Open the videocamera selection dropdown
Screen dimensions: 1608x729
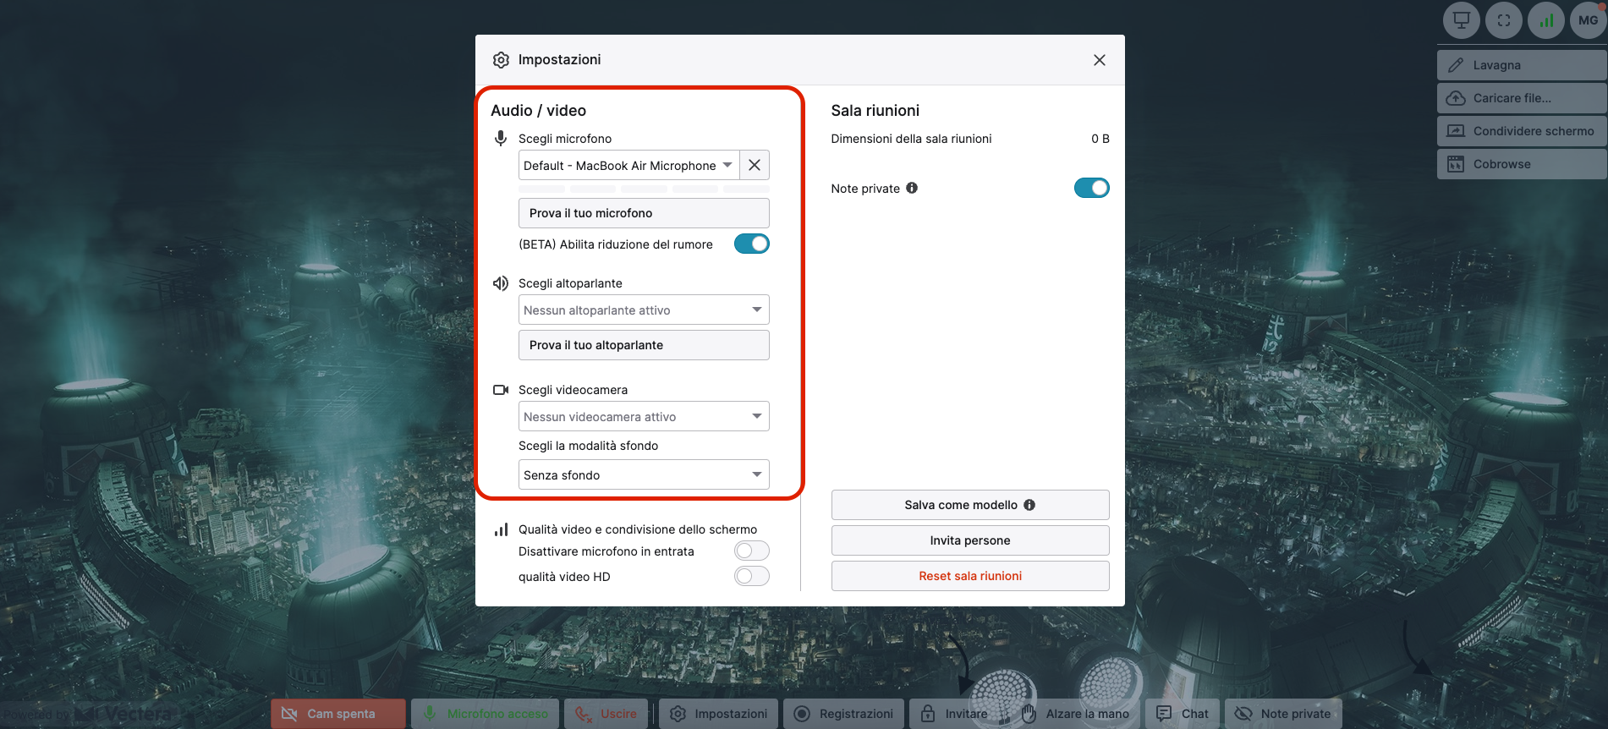(644, 417)
